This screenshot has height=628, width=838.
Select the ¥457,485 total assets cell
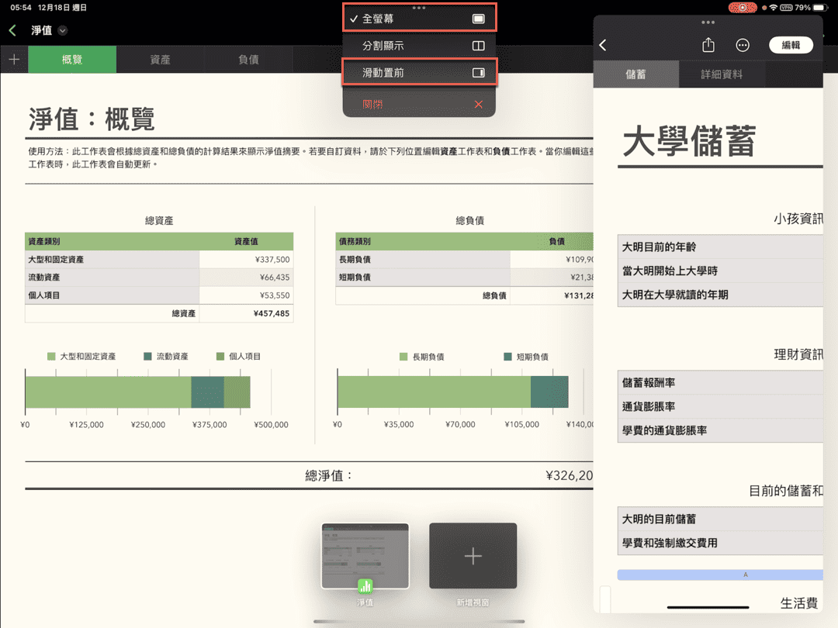[x=247, y=313]
